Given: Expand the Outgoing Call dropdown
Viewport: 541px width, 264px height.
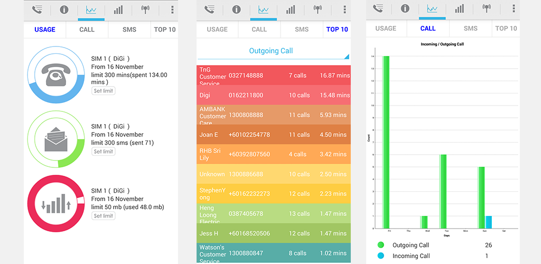Looking at the screenshot, I should [x=273, y=51].
